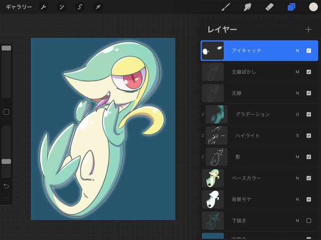This screenshot has width=321, height=240.
Task: Tap the redo arrow
Action: point(6,199)
